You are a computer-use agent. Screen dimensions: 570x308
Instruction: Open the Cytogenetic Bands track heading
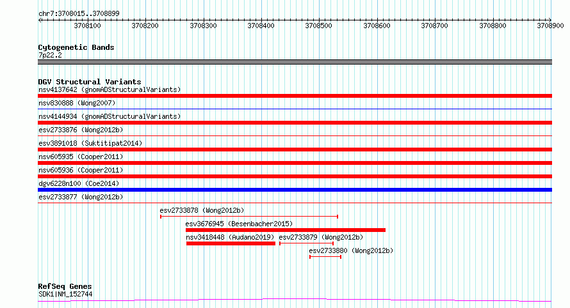click(x=76, y=47)
